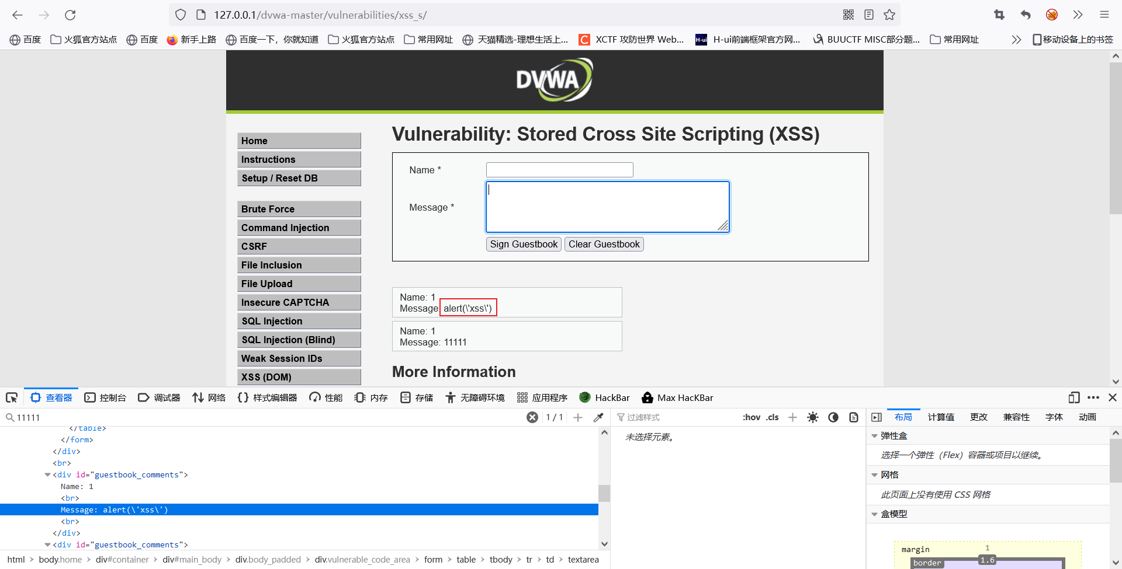Enable light color scheme simulation
Viewport: 1122px width, 569px height.
tap(813, 417)
